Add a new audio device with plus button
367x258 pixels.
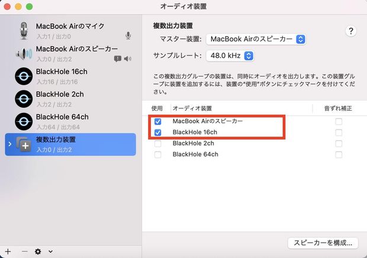coord(8,251)
